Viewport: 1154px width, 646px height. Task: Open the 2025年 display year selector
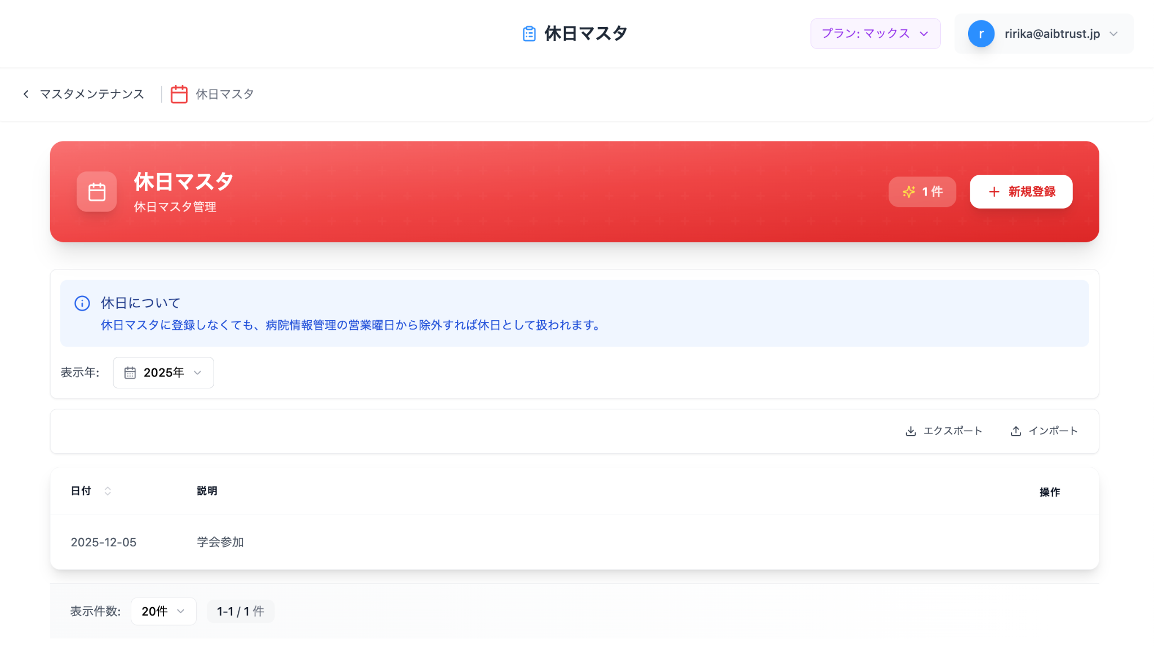click(x=163, y=373)
